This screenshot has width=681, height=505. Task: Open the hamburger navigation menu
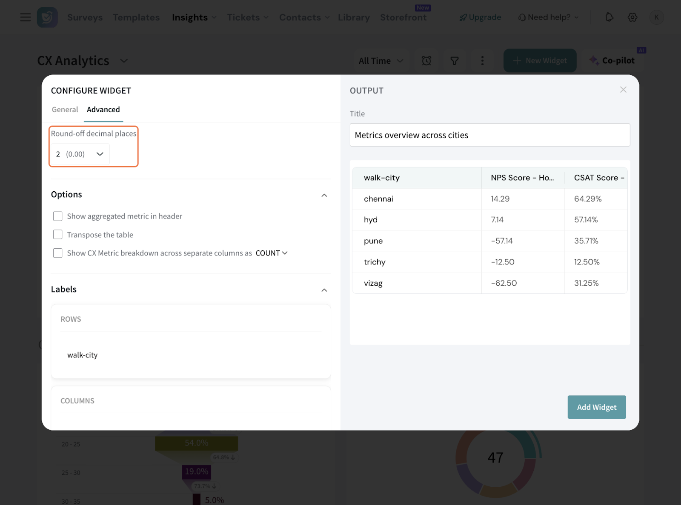pyautogui.click(x=26, y=17)
